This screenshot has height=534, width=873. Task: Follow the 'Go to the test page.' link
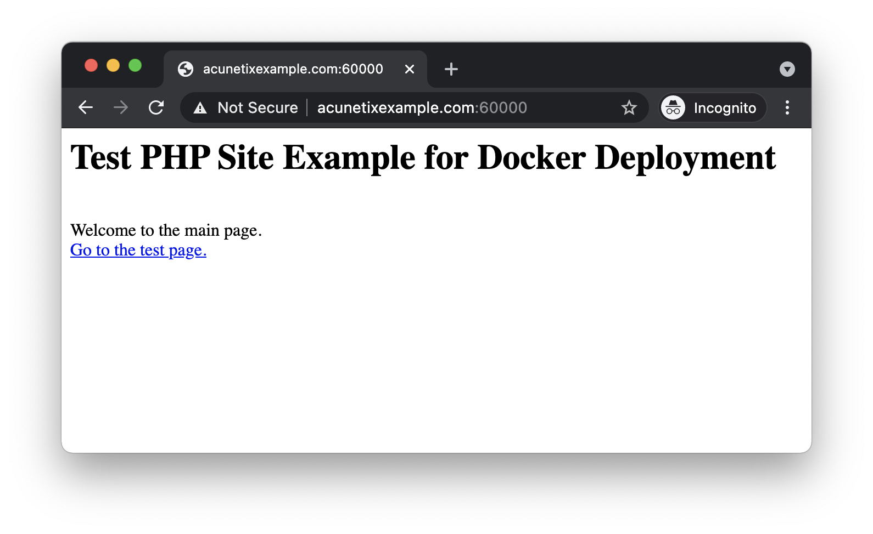pyautogui.click(x=138, y=250)
